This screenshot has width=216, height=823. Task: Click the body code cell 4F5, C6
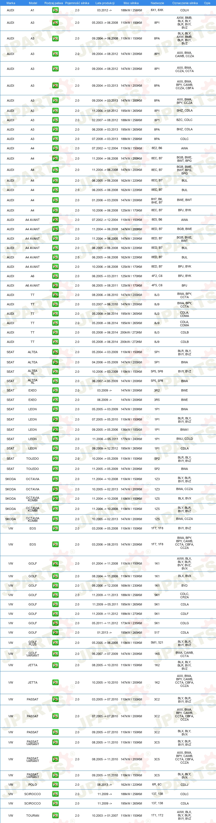pos(157,285)
